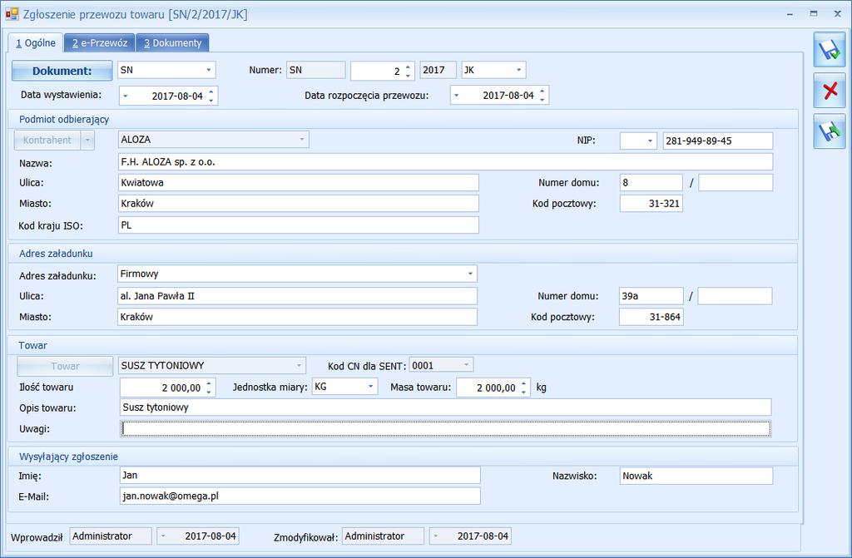Screen dimensions: 852x558
Task: Click the Kontrahent button
Action: coord(47,141)
